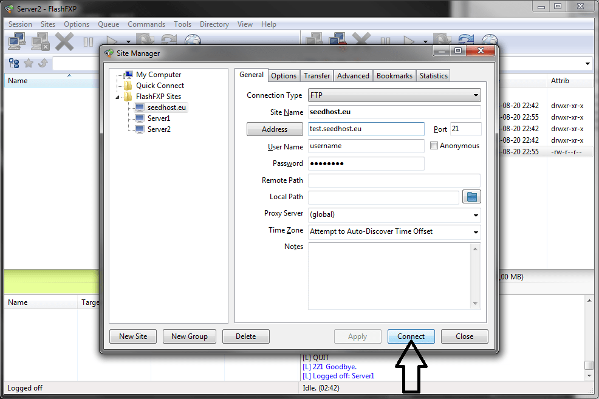Click the favorites star icon

(x=29, y=63)
